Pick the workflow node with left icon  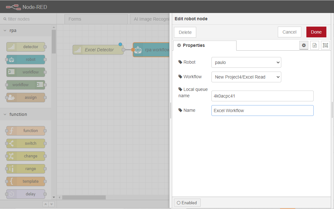pos(26,72)
